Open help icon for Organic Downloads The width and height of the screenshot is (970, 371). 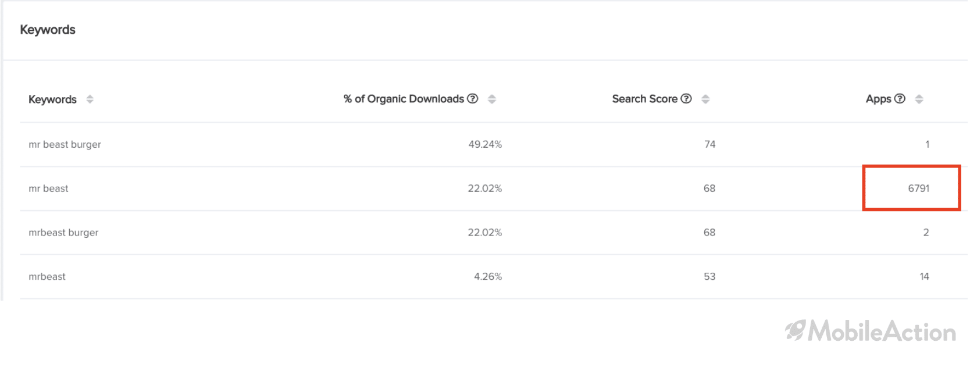473,99
